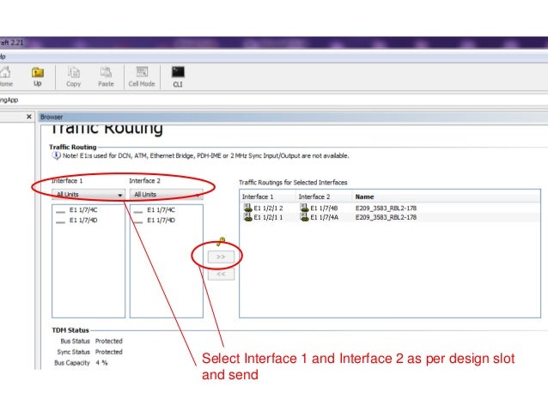
Task: Click E209_3583_RBL2-178 name in first row
Action: pos(386,209)
